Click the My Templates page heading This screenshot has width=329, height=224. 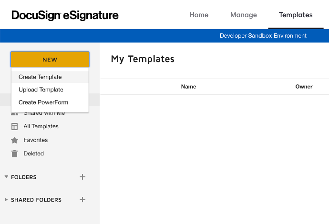(143, 59)
